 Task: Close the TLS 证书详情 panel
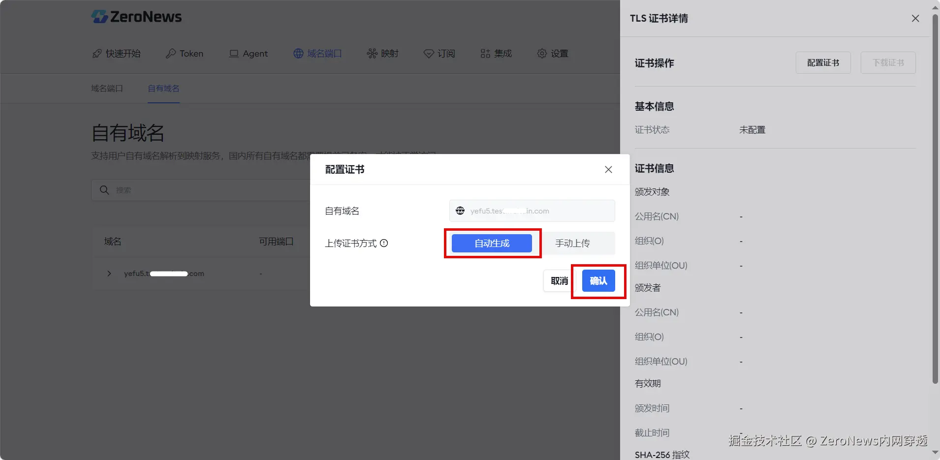[x=915, y=18]
